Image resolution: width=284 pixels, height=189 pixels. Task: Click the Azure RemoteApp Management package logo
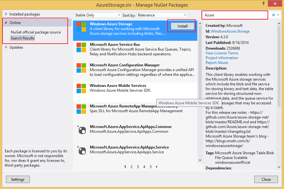pos(81,109)
